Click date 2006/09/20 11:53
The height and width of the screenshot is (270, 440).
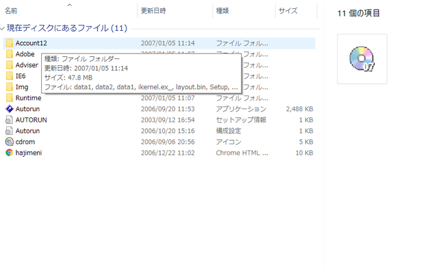(x=168, y=109)
